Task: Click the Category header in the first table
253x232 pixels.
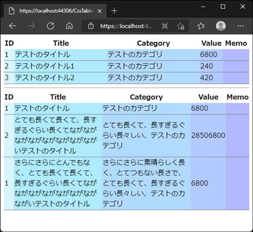Action: pos(154,43)
